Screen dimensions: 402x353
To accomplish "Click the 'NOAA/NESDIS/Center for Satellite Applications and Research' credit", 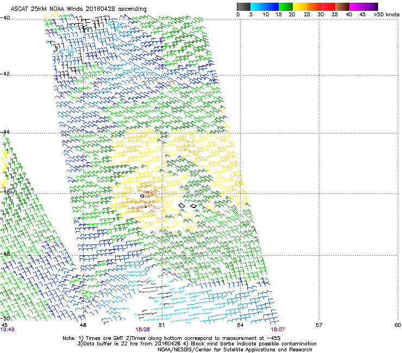I will pos(235,350).
